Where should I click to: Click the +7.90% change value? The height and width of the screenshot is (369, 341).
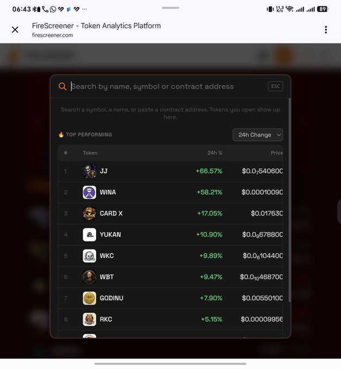[x=211, y=298]
